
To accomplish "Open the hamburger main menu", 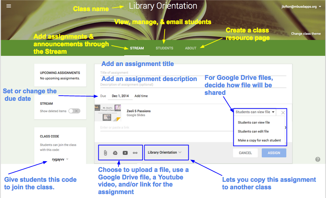I will coord(9,6).
